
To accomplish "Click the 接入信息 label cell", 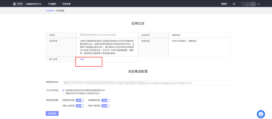I will point(61,59).
